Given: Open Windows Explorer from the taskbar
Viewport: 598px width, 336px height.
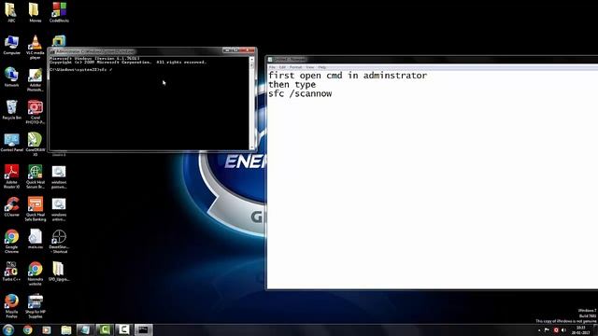Looking at the screenshot, I should [66, 329].
